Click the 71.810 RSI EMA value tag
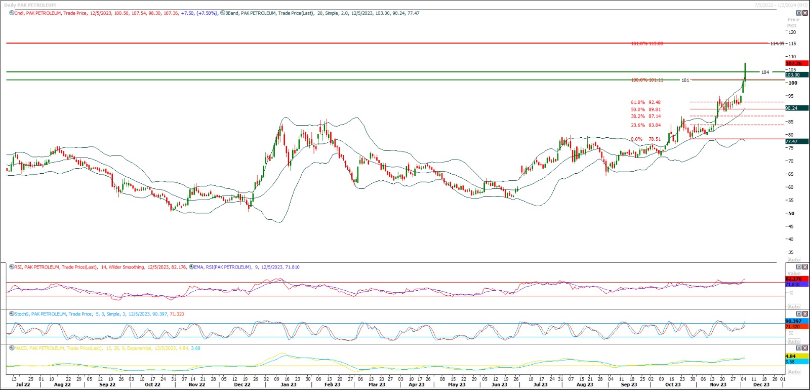The width and height of the screenshot is (810, 390). pos(797,285)
